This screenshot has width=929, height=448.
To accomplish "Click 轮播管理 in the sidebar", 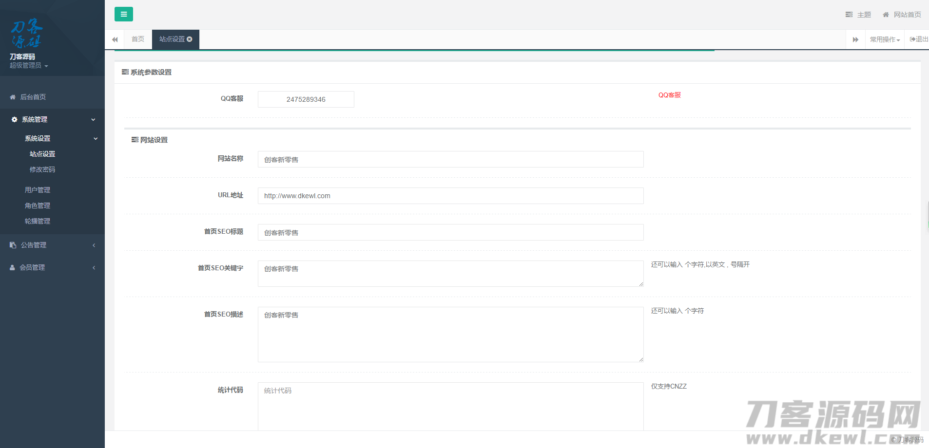I will click(x=38, y=221).
